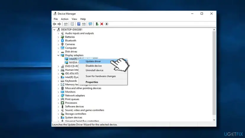Maximize the Device Manager window
The image size is (245, 138).
tap(202, 14)
